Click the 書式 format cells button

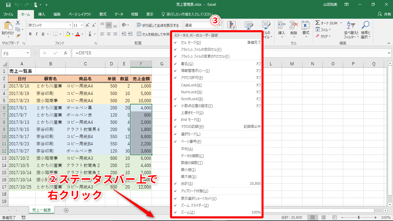pyautogui.click(x=306, y=30)
